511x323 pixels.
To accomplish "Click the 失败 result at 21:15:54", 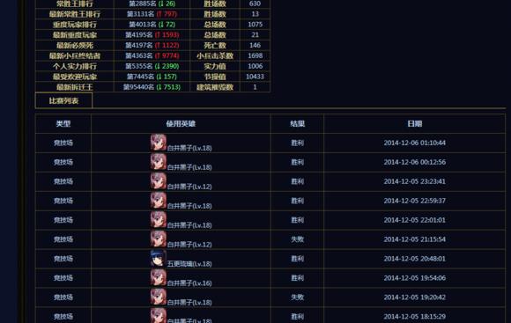I will 297,239.
